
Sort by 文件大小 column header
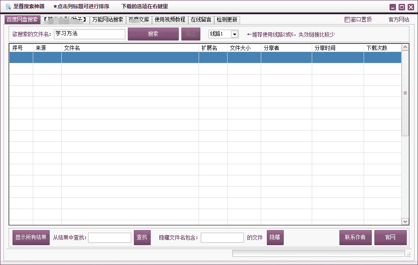coord(244,48)
